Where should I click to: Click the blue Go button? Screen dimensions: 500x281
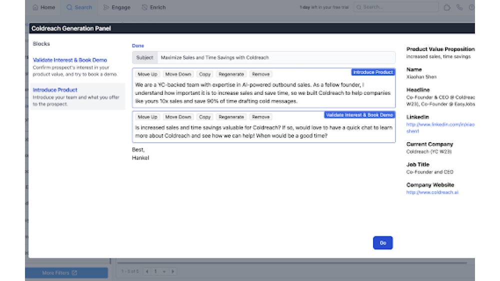[x=382, y=243]
